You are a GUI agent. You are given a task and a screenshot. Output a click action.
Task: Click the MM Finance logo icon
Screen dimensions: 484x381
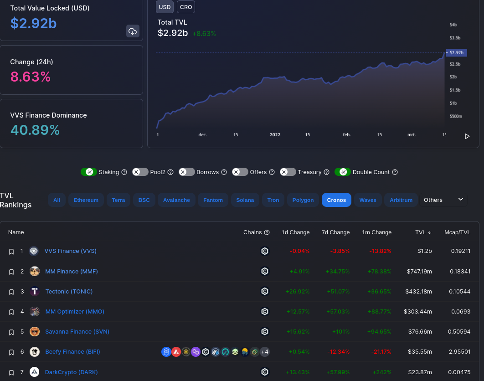point(35,272)
